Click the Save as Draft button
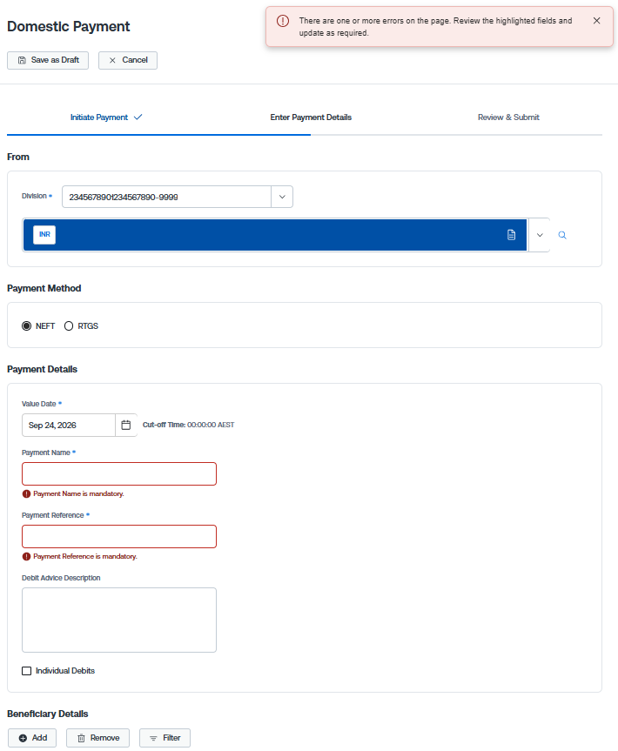This screenshot has height=751, width=618. 48,60
